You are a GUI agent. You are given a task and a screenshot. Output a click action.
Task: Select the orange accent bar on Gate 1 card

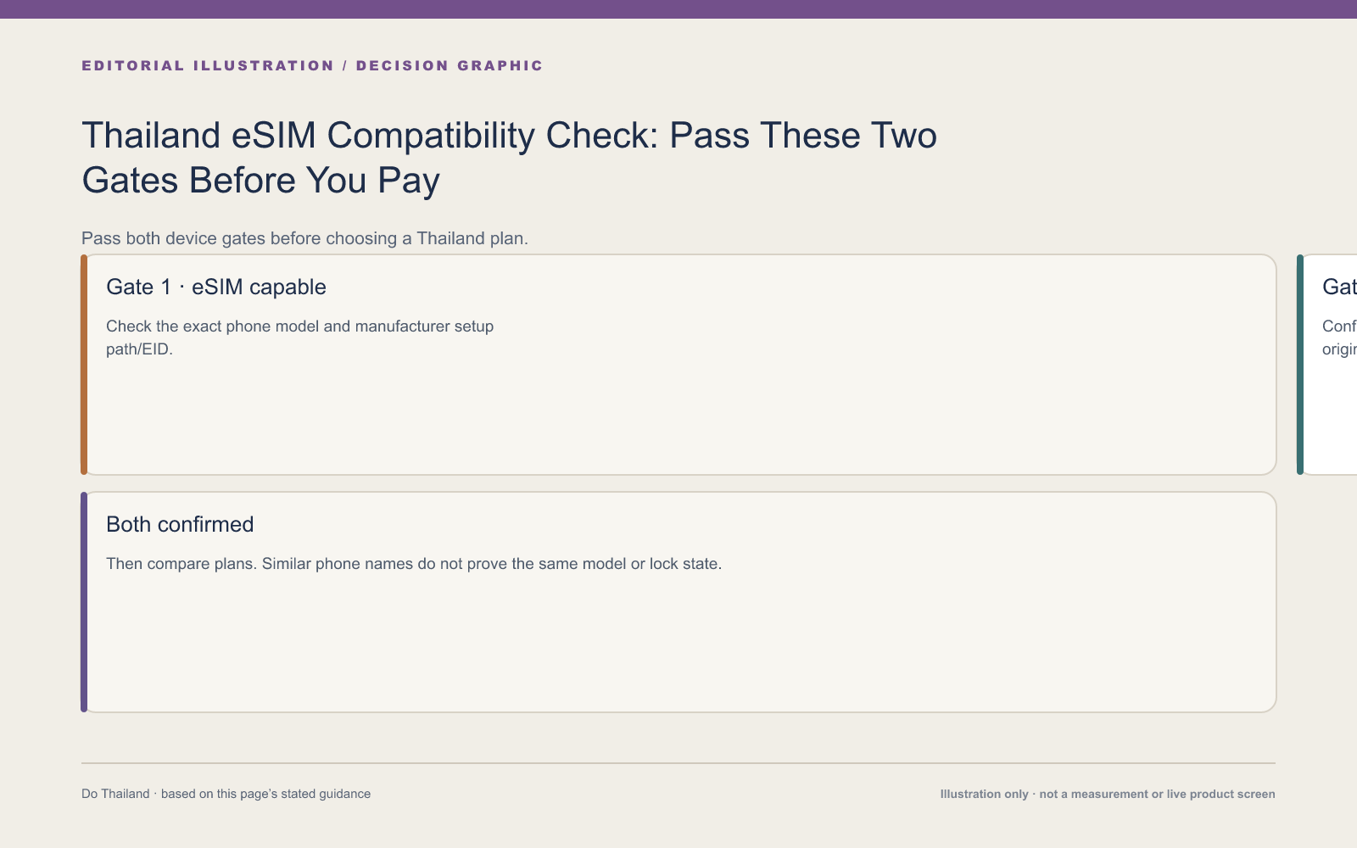click(x=84, y=365)
